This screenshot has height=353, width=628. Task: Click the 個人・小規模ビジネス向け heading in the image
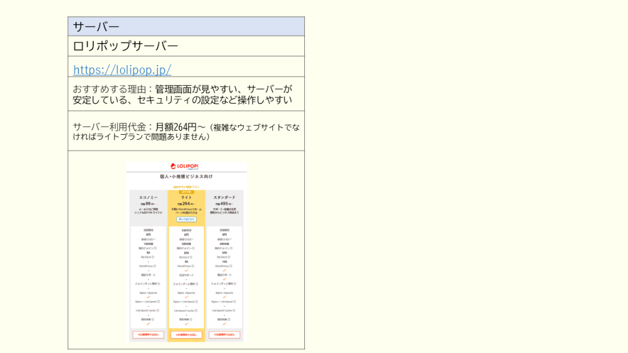coord(186,176)
